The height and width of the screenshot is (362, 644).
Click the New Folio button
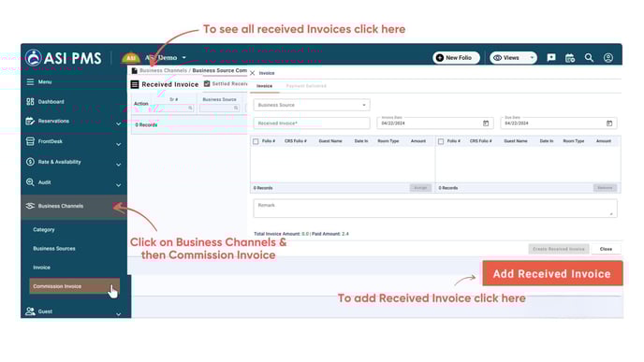[x=456, y=58]
